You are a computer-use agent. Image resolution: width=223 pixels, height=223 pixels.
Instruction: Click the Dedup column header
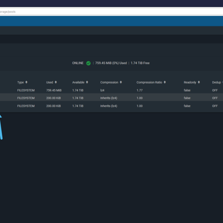[217, 82]
